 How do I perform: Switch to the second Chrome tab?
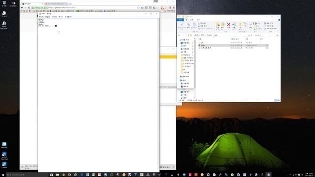[56, 4]
